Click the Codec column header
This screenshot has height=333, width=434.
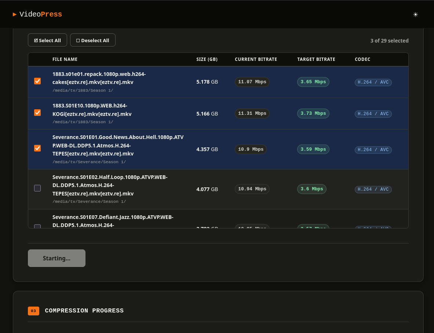[x=362, y=59]
